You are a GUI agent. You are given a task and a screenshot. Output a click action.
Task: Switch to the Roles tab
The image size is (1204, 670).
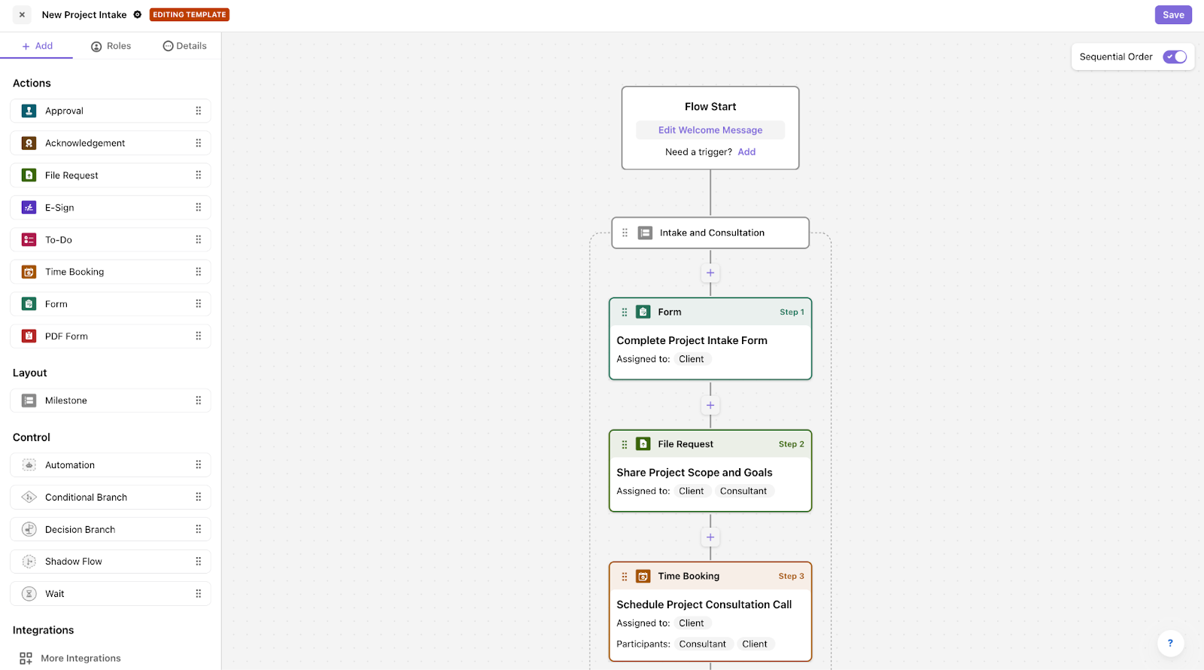click(111, 46)
